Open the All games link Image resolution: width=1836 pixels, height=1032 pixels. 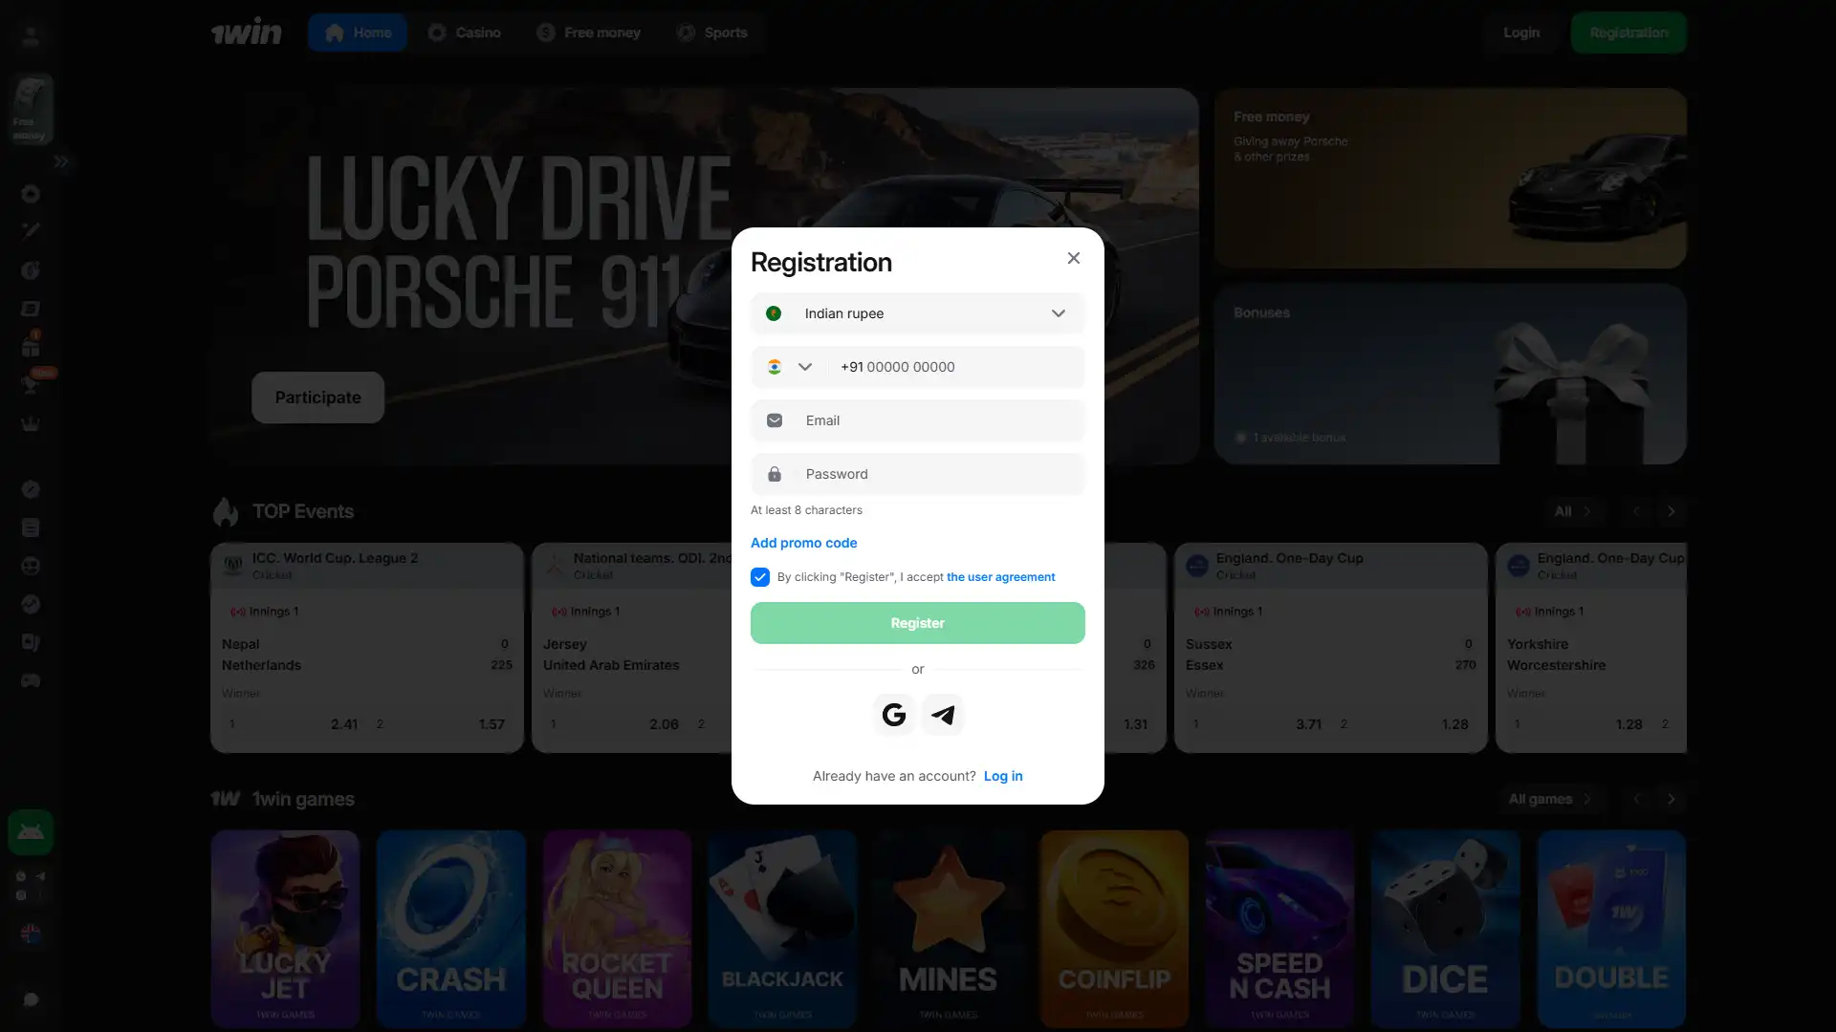tap(1549, 799)
